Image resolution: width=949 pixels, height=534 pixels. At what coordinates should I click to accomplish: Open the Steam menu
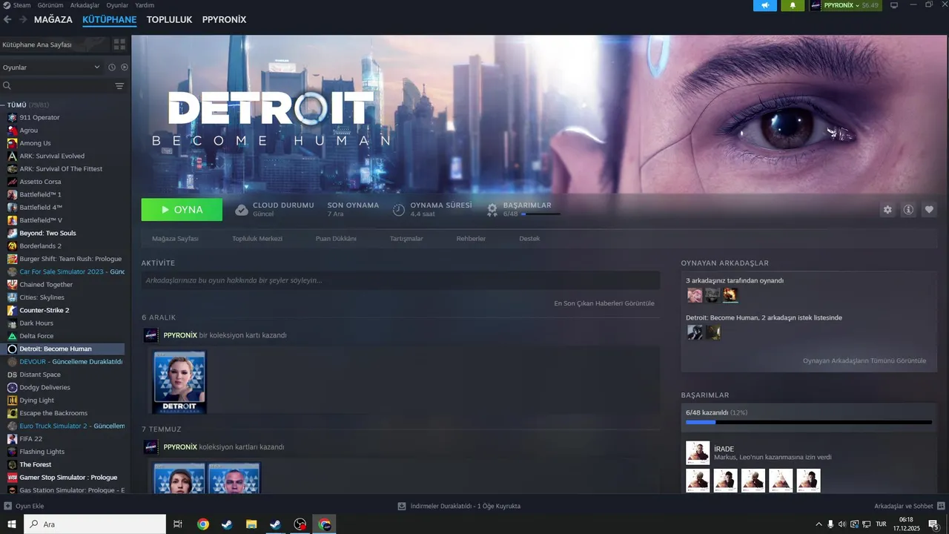pyautogui.click(x=17, y=5)
